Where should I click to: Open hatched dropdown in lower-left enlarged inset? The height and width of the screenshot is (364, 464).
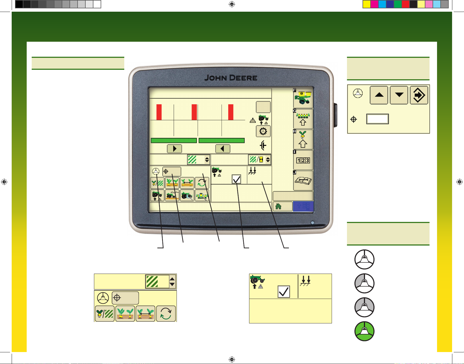click(x=161, y=282)
